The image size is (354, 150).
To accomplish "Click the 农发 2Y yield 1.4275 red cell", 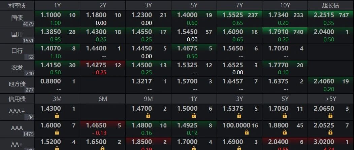I will click(103, 69).
